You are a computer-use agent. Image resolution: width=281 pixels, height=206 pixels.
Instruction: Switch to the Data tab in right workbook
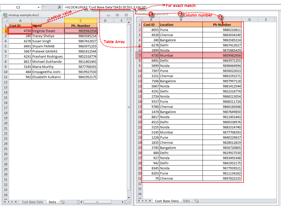tap(186, 201)
